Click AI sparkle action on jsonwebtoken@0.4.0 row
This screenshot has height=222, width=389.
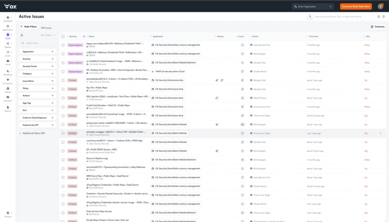tap(217, 81)
